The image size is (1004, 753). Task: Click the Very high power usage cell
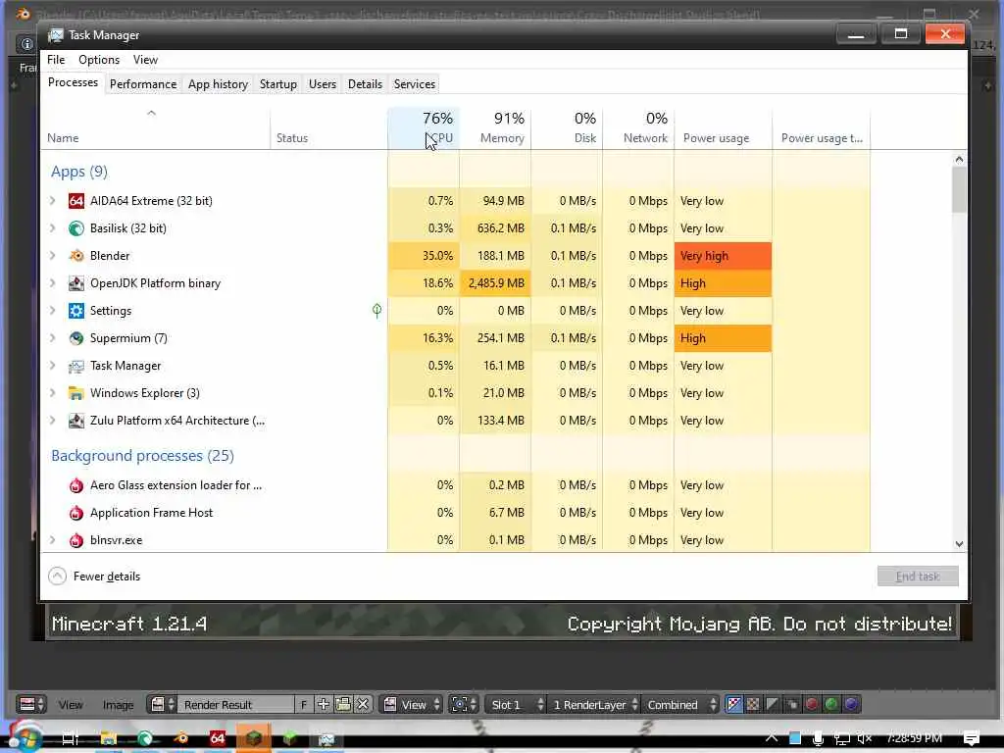click(723, 256)
